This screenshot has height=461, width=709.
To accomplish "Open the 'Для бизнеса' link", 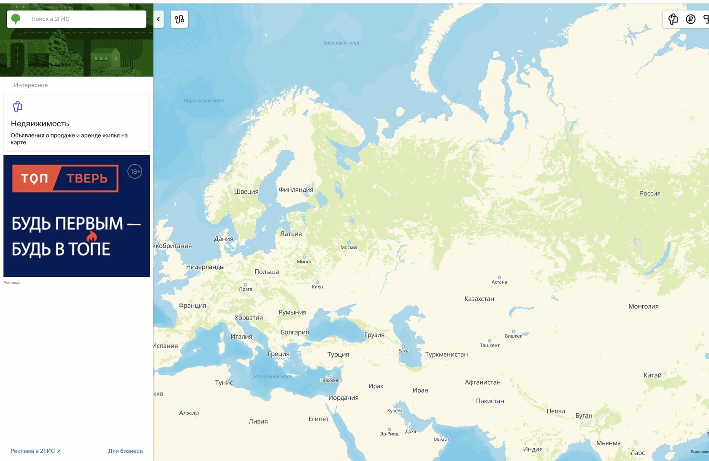I will tap(125, 451).
